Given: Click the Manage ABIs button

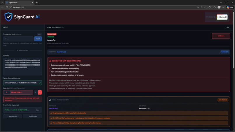Looking at the screenshot, I should (x=13, y=116).
